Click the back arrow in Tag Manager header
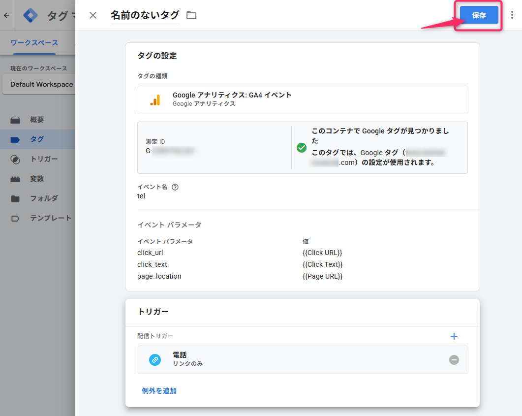The height and width of the screenshot is (416, 522). point(6,15)
